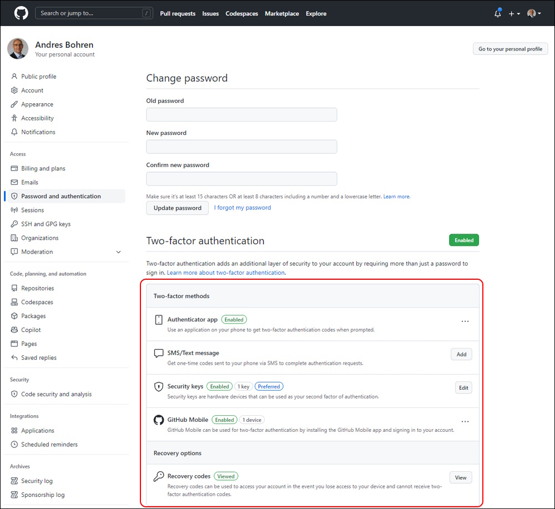Open the notifications bell icon
The image size is (555, 509).
pyautogui.click(x=497, y=13)
